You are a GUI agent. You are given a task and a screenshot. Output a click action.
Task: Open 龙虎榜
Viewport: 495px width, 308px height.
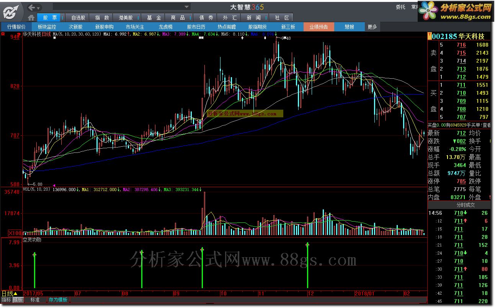165,27
